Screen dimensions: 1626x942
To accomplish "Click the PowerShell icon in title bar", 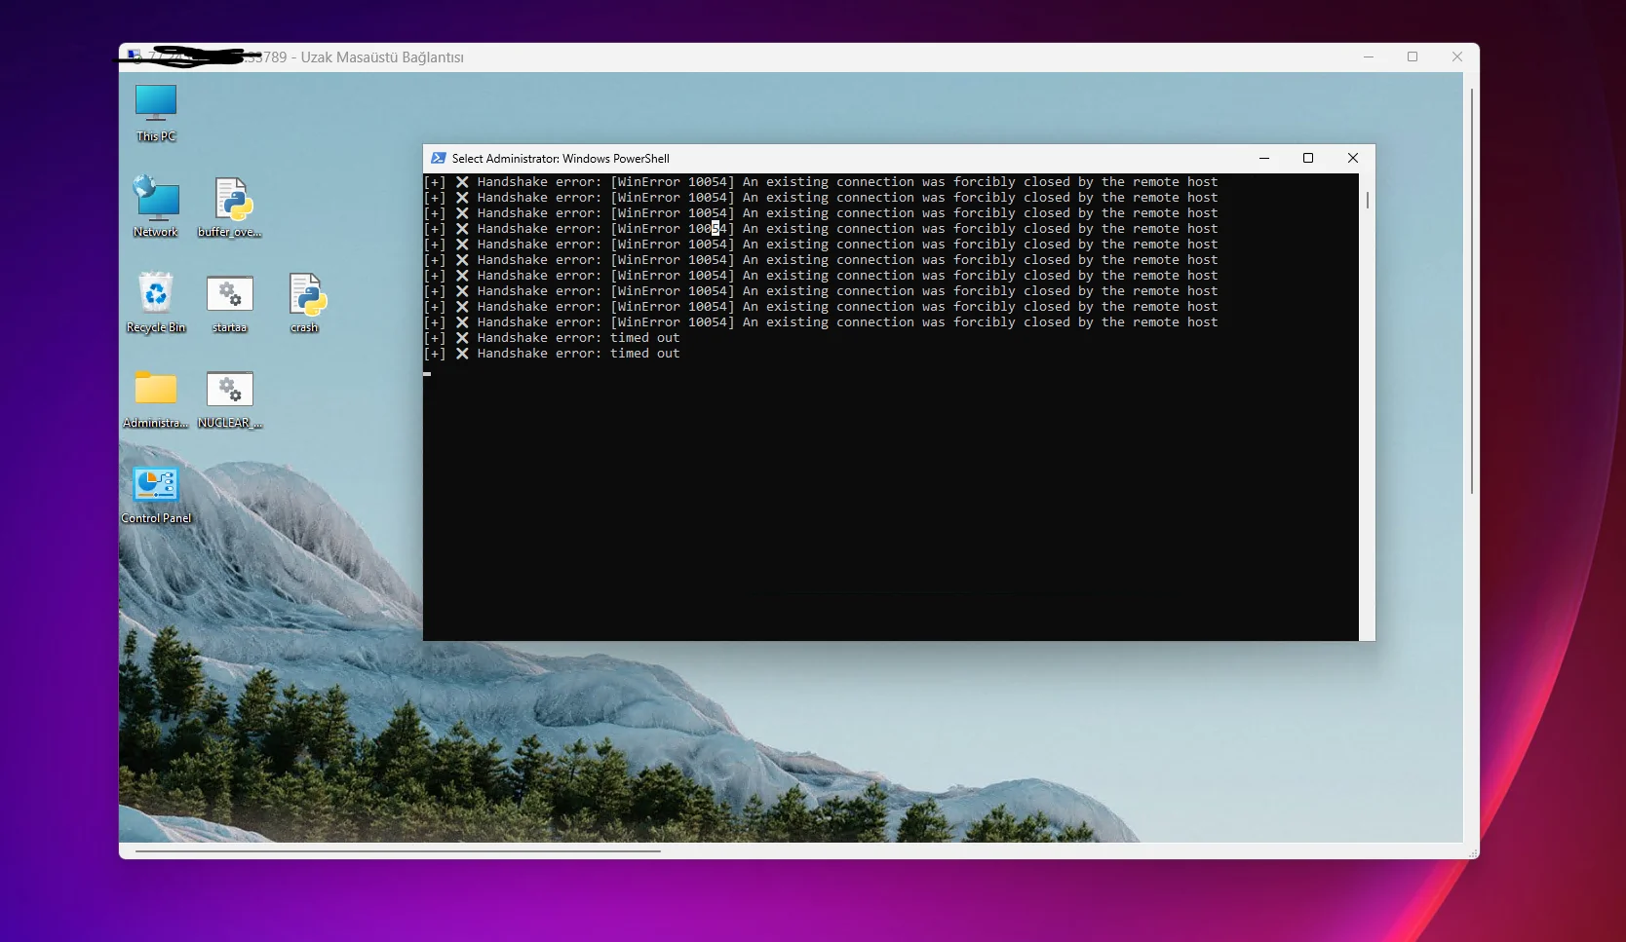I will coord(439,158).
